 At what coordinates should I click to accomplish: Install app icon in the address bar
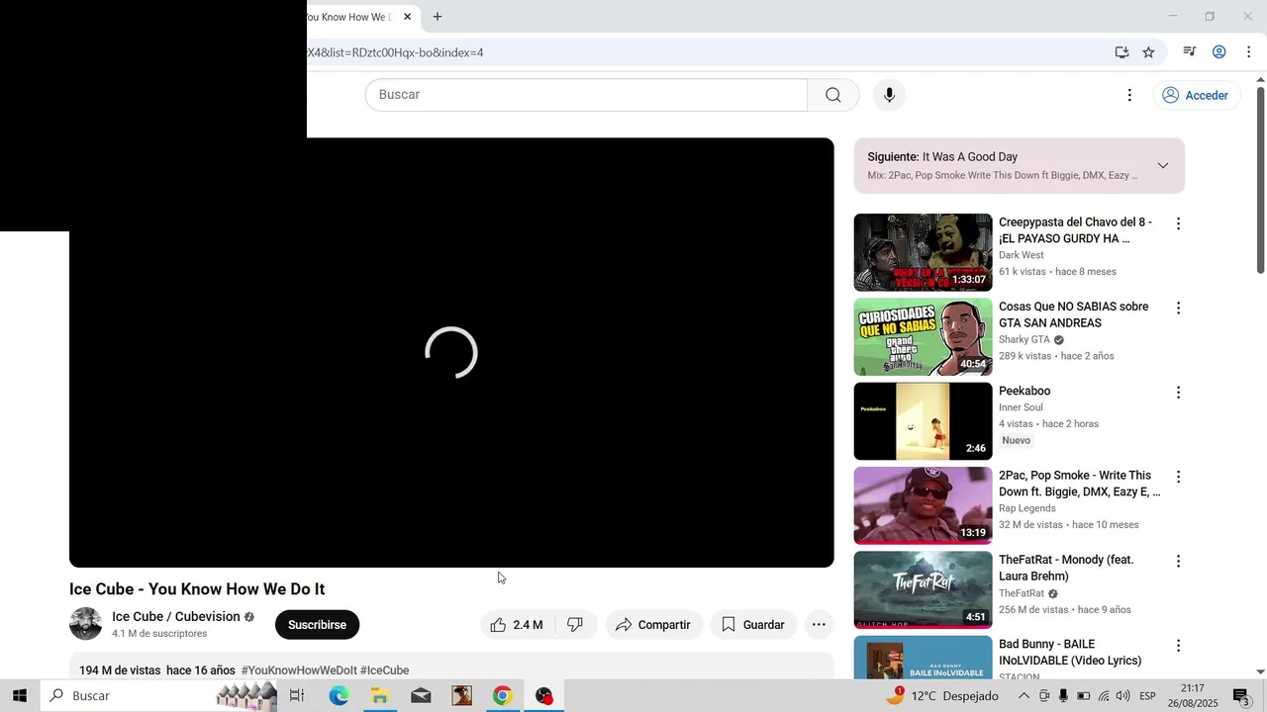click(x=1121, y=52)
